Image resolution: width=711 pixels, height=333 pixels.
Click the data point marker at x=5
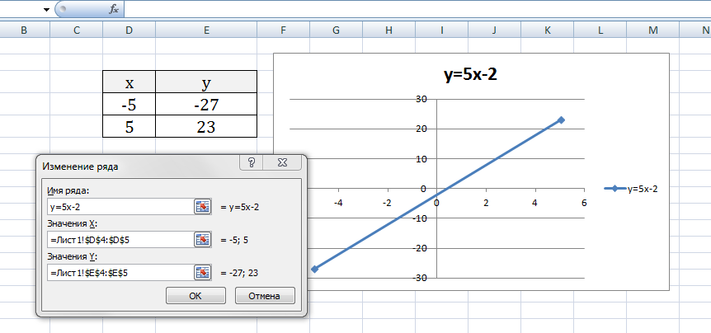(x=561, y=120)
